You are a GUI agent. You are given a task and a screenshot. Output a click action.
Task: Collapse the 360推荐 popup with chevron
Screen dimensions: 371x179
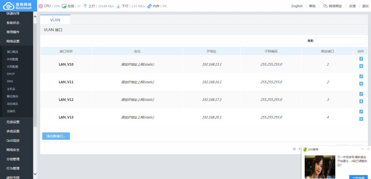point(362,149)
